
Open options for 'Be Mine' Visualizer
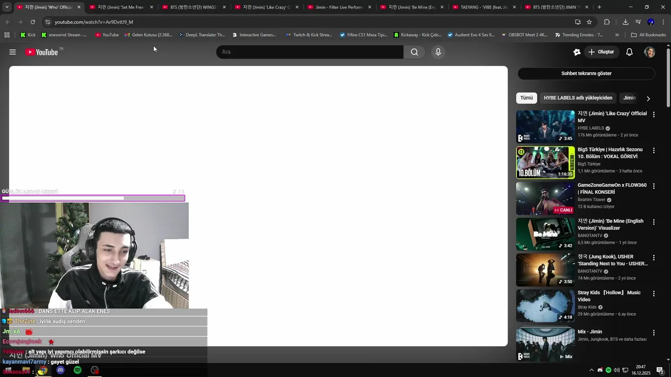coord(654,222)
